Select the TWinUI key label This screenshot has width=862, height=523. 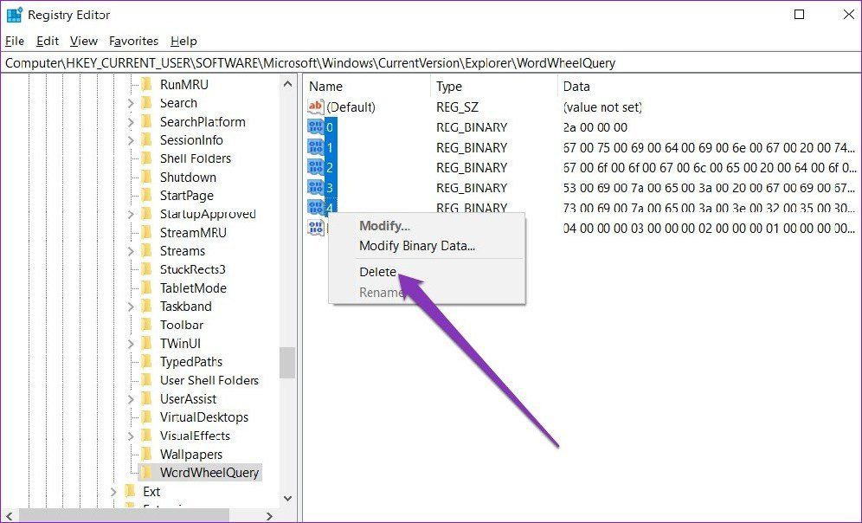click(x=180, y=344)
